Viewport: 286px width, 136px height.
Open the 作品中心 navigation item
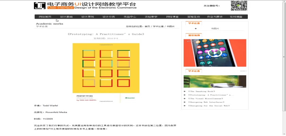point(130,17)
